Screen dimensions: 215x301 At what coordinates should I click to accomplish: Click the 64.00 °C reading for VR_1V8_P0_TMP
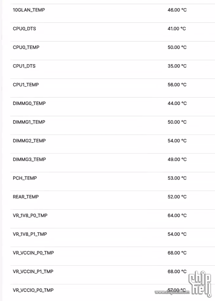click(177, 216)
